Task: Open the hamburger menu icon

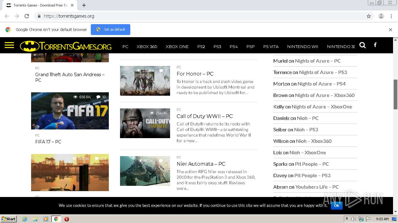Action: coord(9,46)
